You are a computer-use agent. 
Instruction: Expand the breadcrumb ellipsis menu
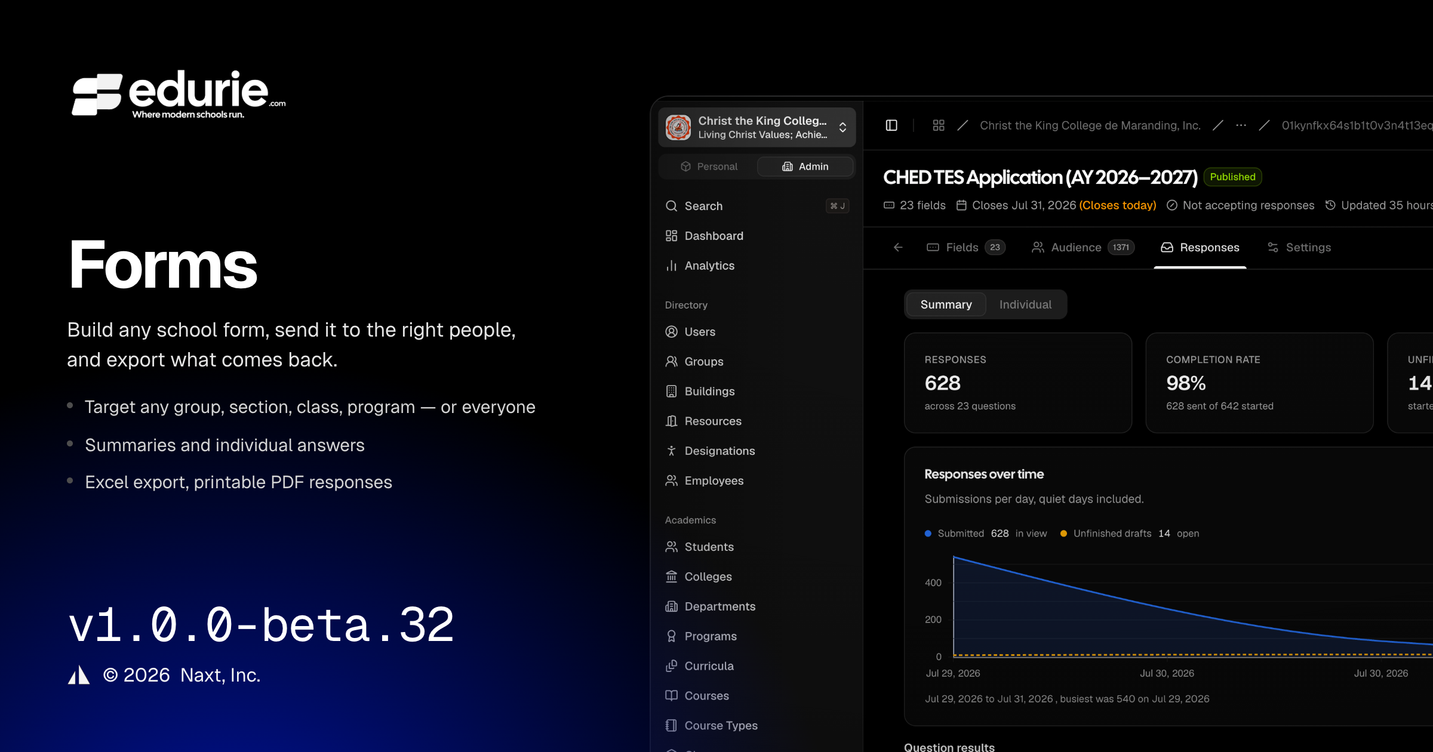1241,125
